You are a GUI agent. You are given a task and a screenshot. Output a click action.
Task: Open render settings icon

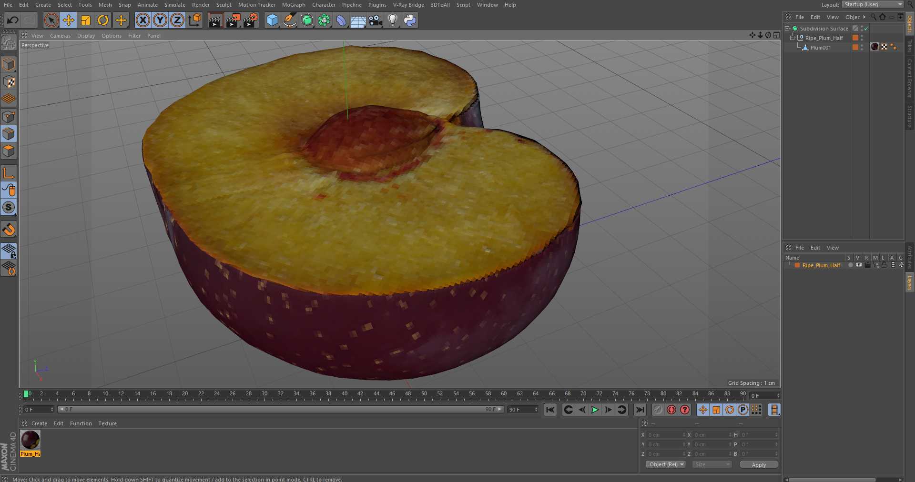pyautogui.click(x=250, y=20)
